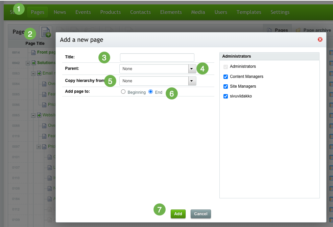Screen dimensions: 333x227
Task: Uncheck the Site Managers checkbox
Action: point(225,86)
